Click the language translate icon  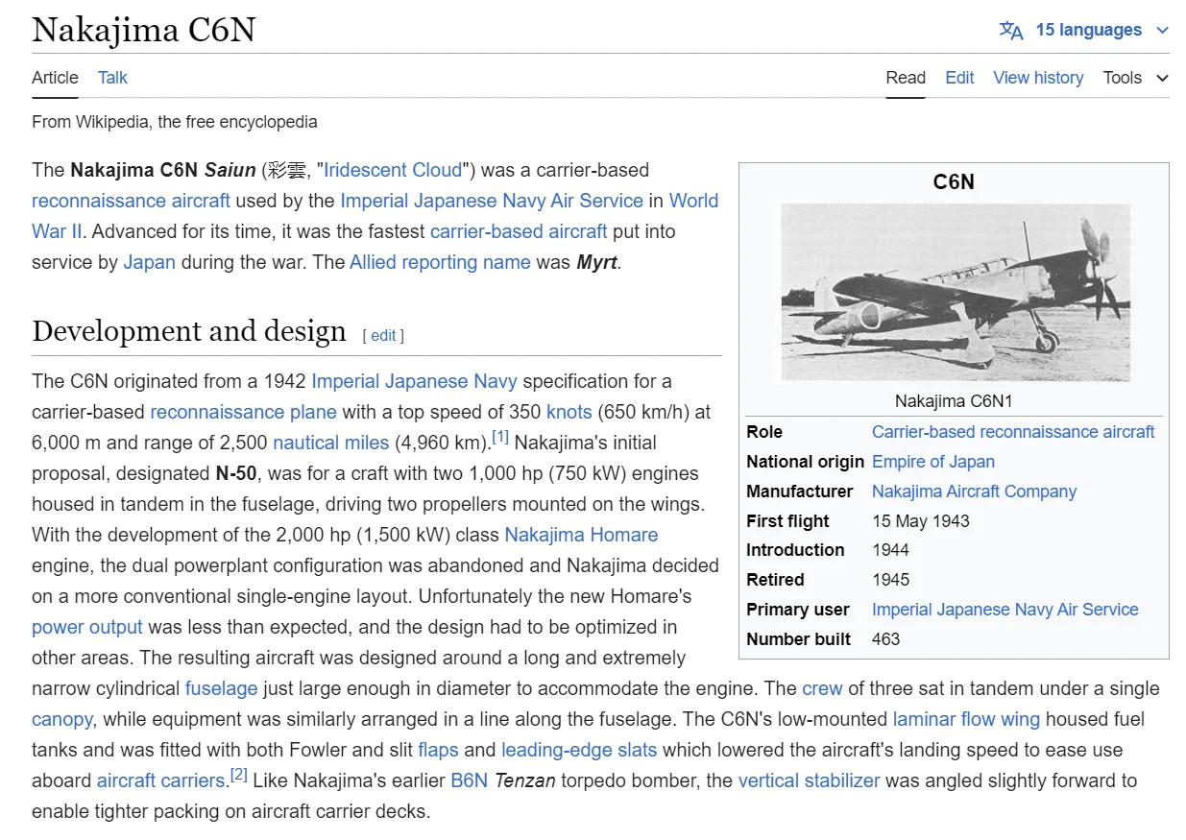click(x=1010, y=30)
